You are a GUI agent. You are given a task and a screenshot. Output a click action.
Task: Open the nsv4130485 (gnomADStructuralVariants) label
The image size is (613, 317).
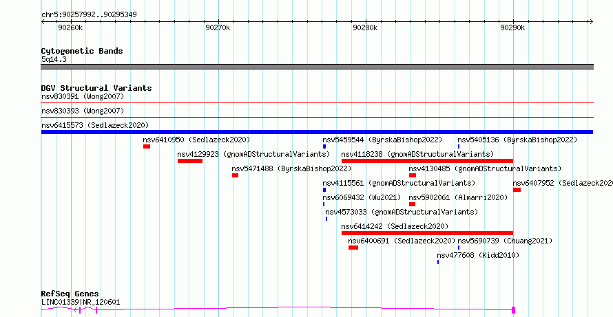485,168
